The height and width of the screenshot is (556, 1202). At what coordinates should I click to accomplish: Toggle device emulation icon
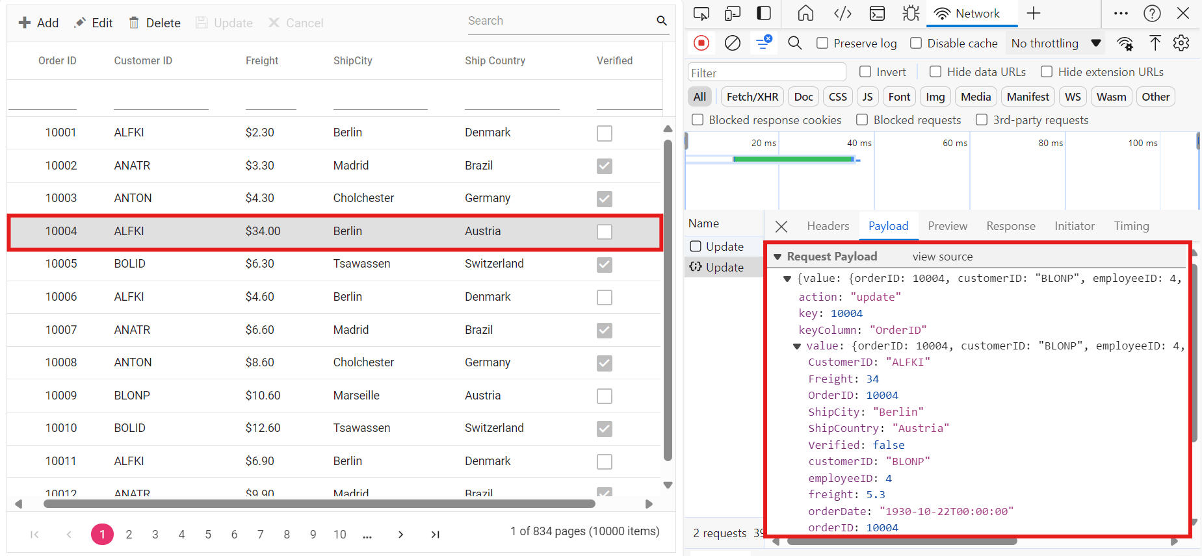tap(733, 14)
